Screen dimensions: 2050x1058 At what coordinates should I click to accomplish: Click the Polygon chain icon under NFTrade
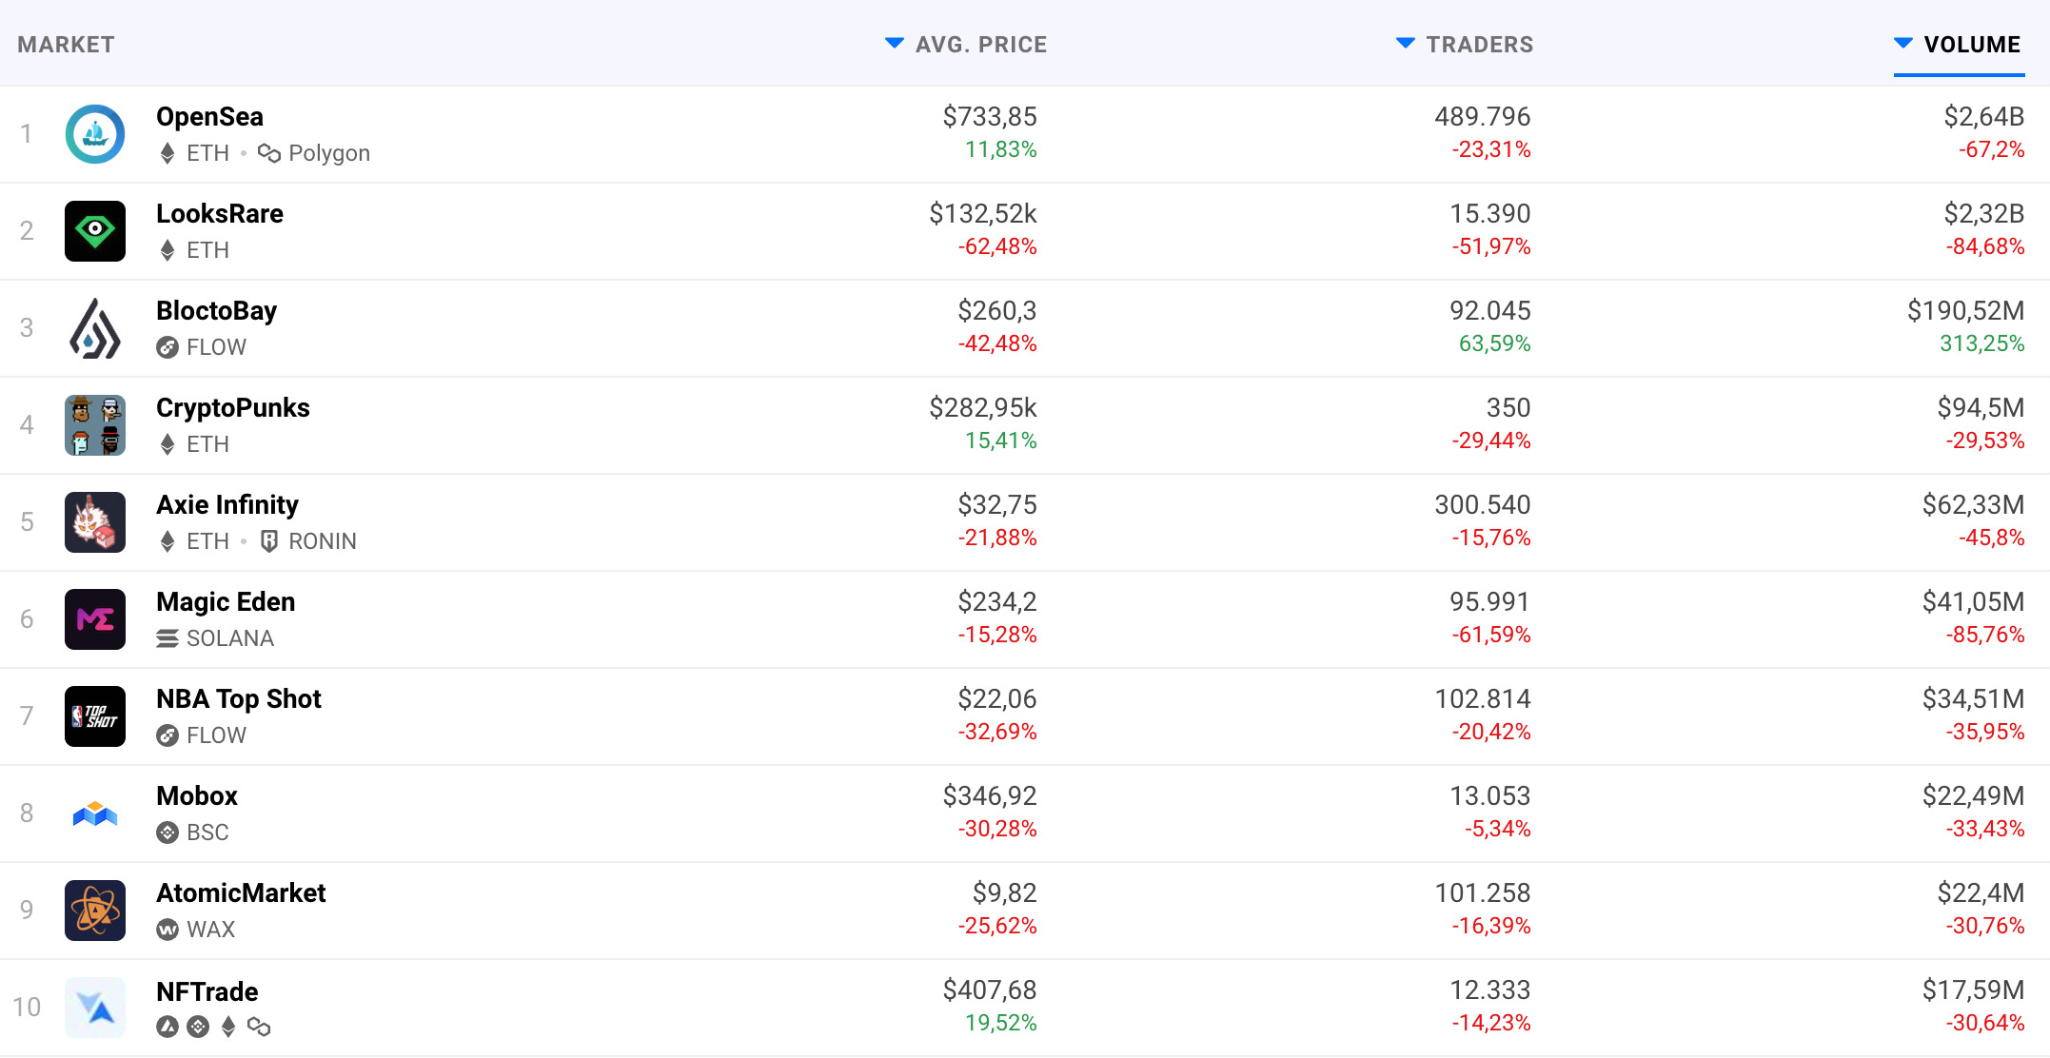259,1027
